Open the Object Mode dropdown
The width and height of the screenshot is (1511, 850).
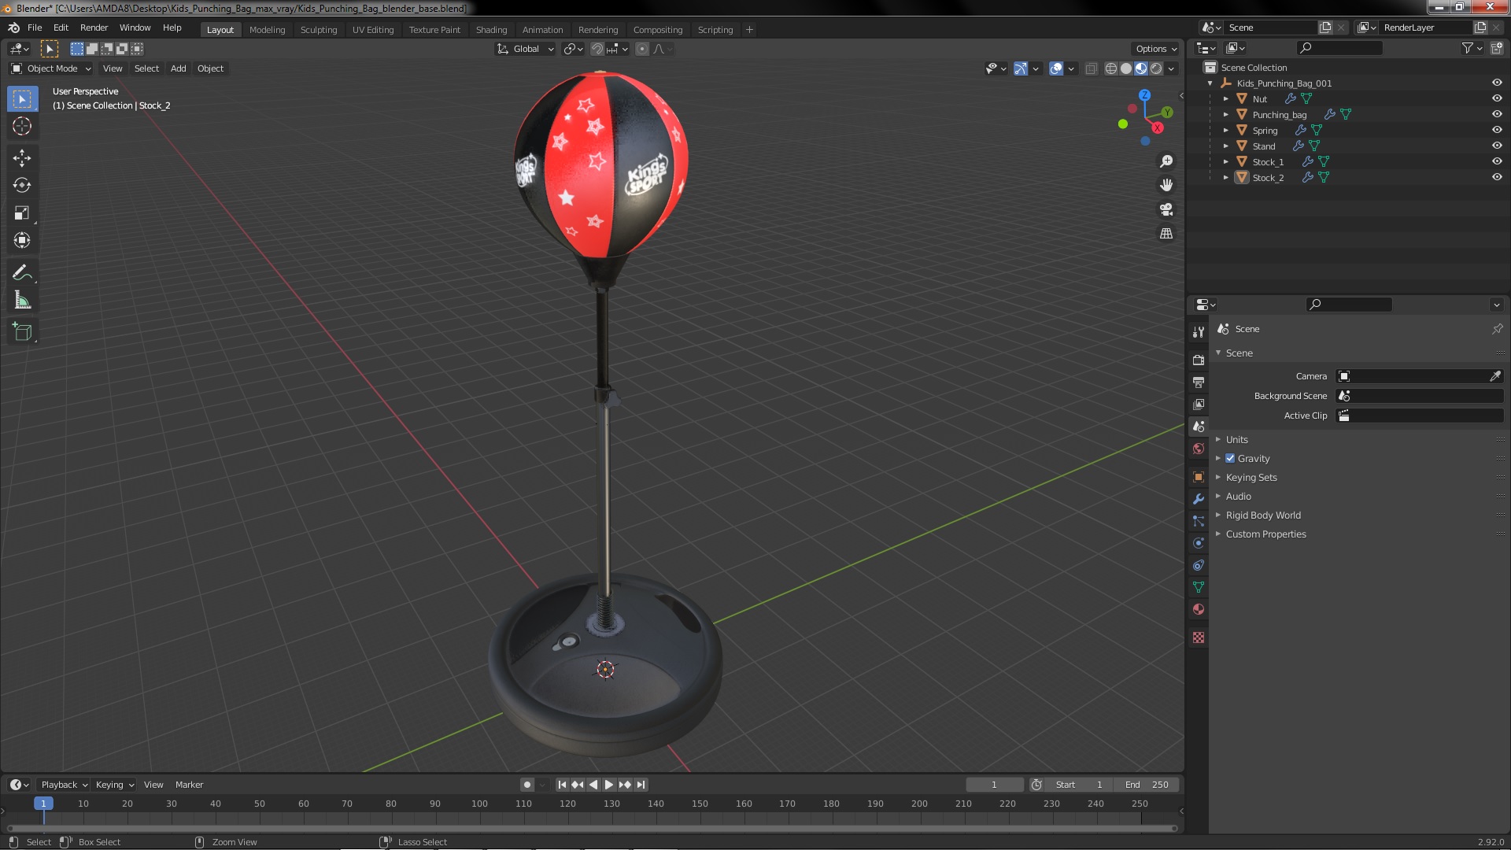coord(51,68)
